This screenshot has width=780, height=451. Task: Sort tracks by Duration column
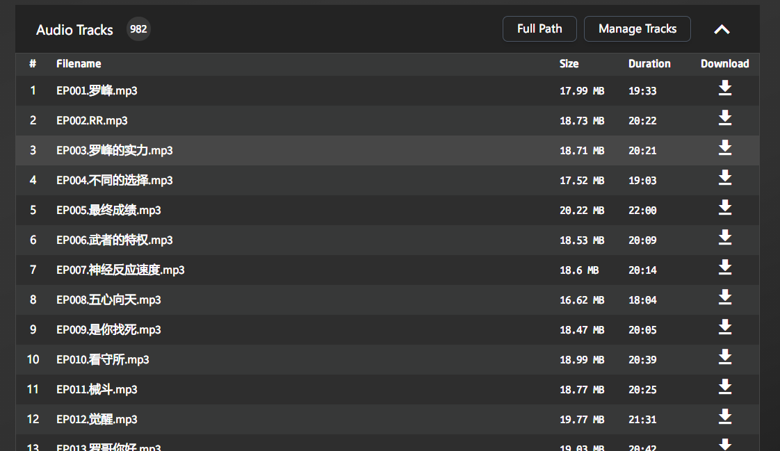coord(649,64)
